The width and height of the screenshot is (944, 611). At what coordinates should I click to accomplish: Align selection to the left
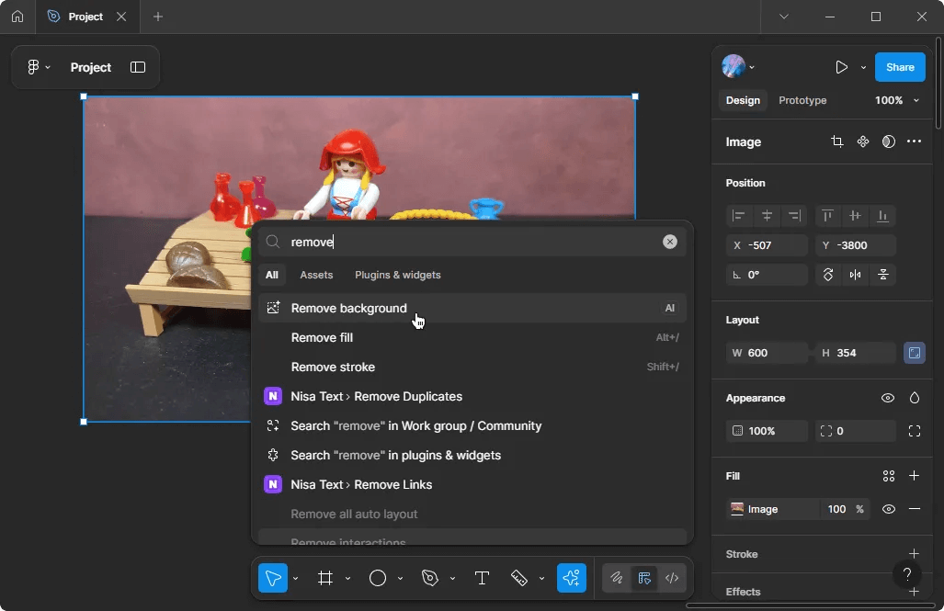click(739, 216)
